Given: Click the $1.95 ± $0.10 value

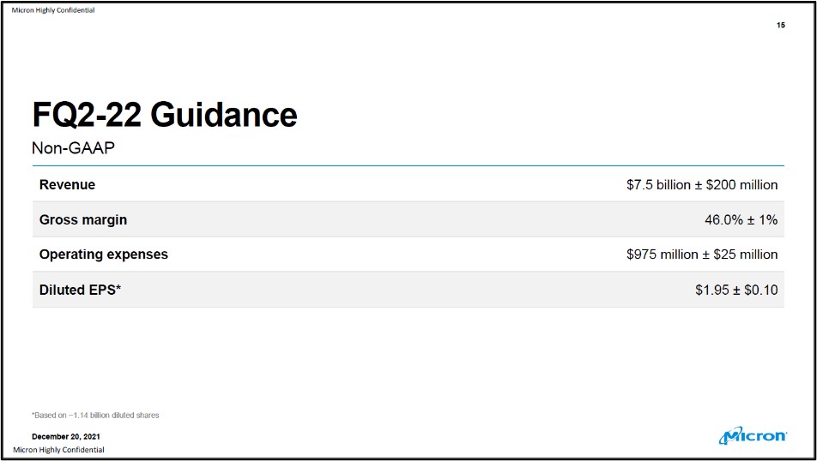Looking at the screenshot, I should [736, 290].
